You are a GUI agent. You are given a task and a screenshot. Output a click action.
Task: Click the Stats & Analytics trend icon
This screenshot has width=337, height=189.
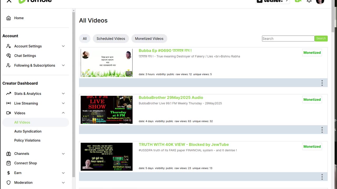click(9, 93)
